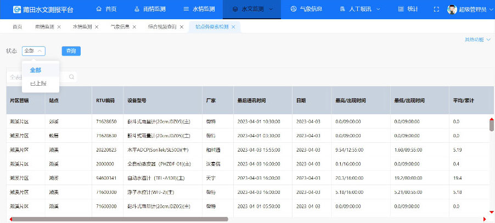
Task: Click the 片区管辖 column header
Action: point(26,101)
